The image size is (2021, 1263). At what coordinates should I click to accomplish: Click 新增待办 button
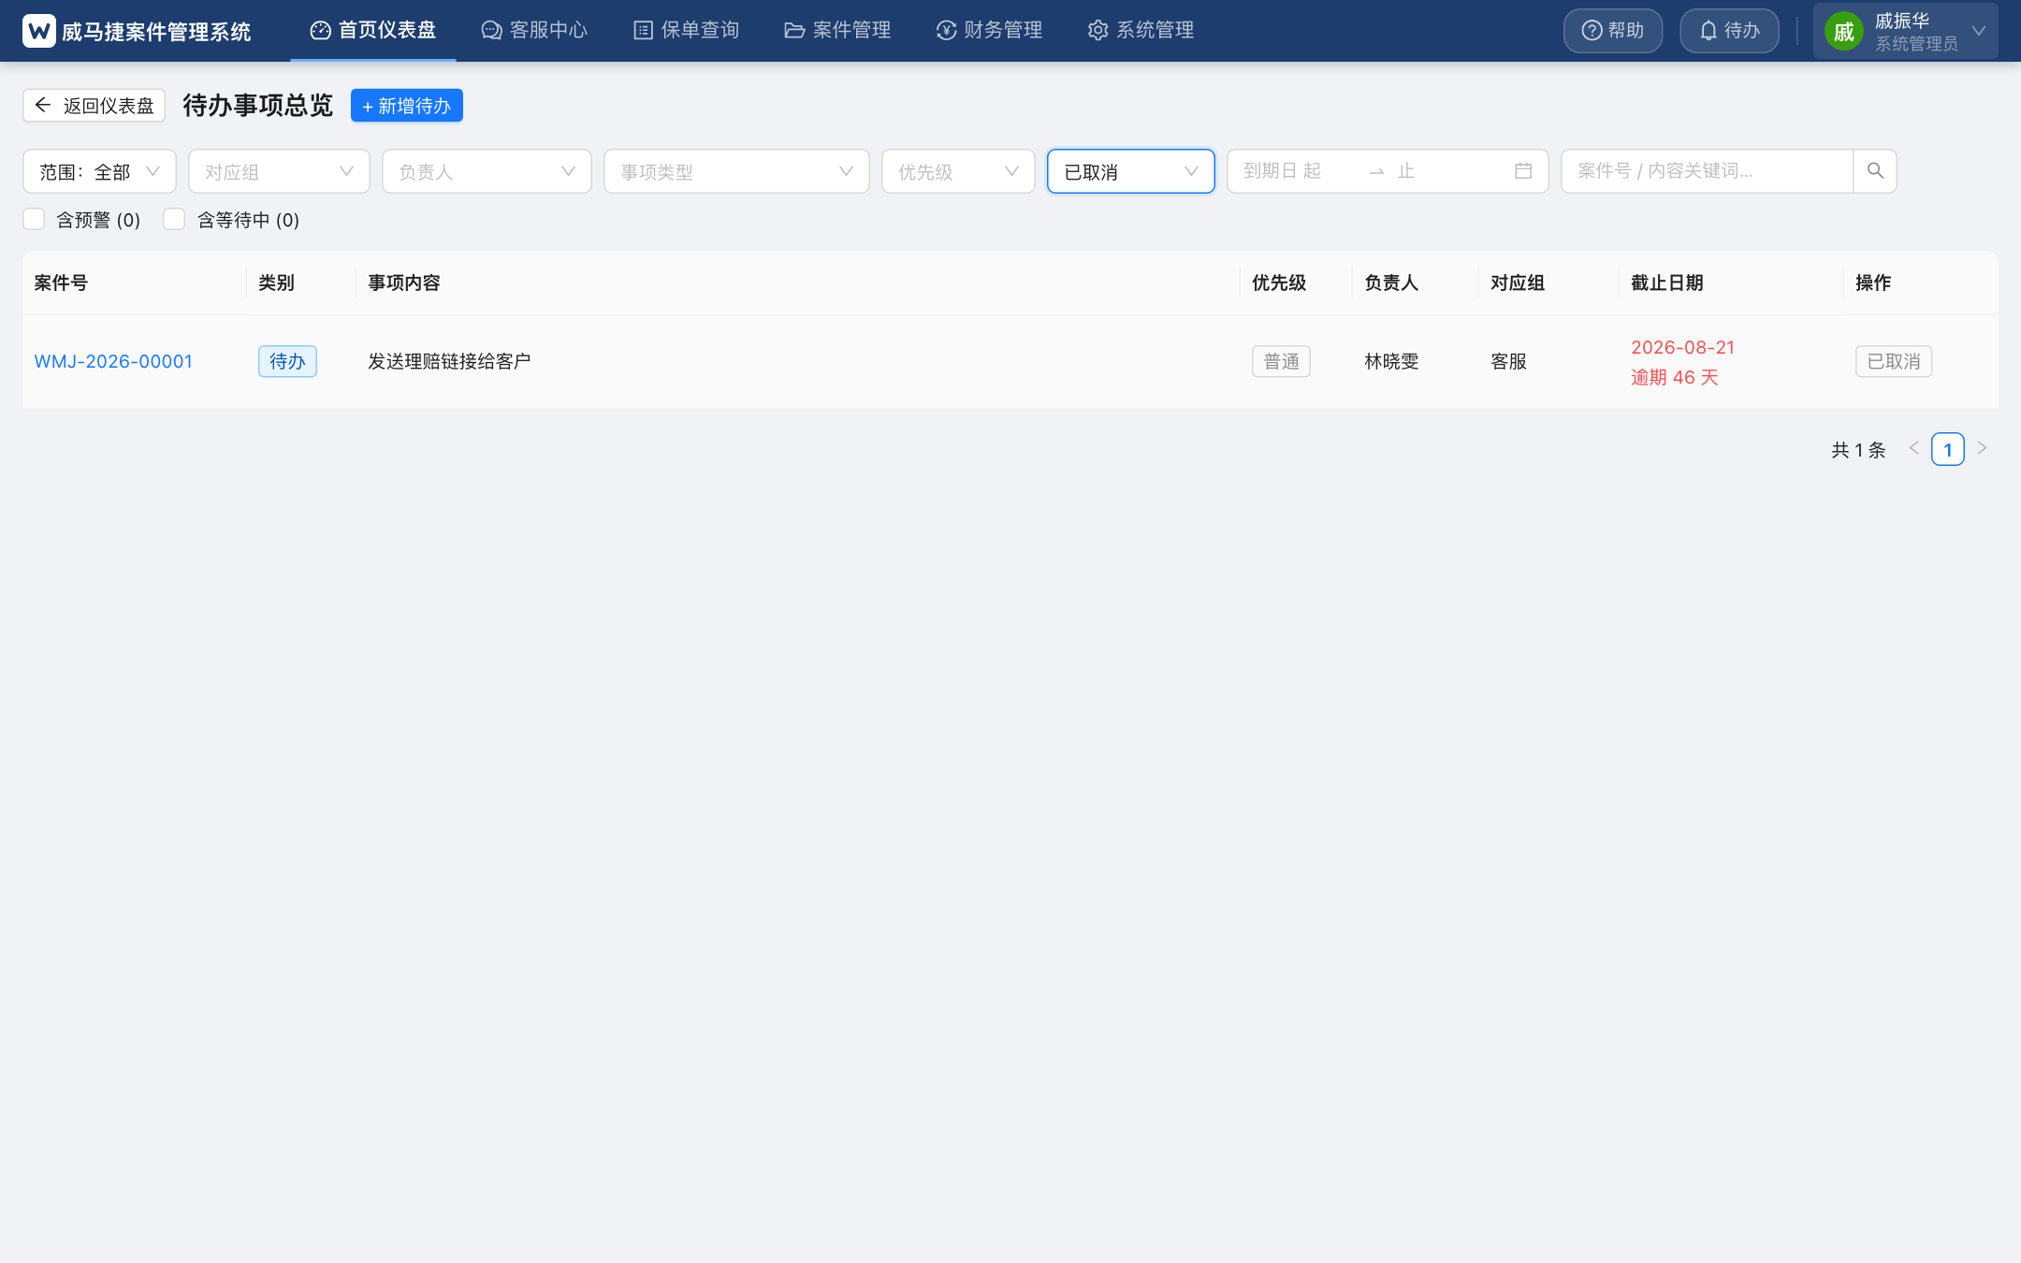coord(407,106)
